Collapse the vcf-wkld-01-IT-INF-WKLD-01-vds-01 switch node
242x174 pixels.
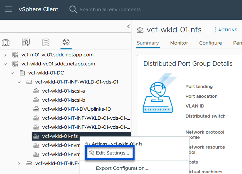[19, 82]
